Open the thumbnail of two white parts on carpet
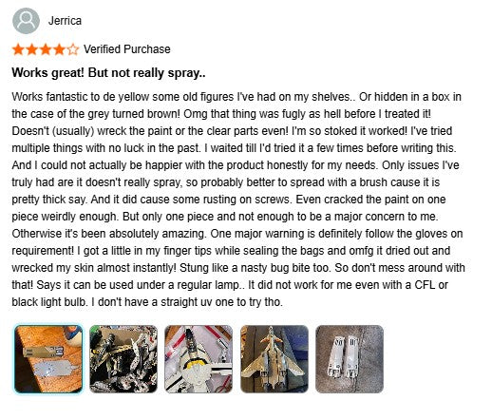Image resolution: width=492 pixels, height=420 pixels. (350, 359)
